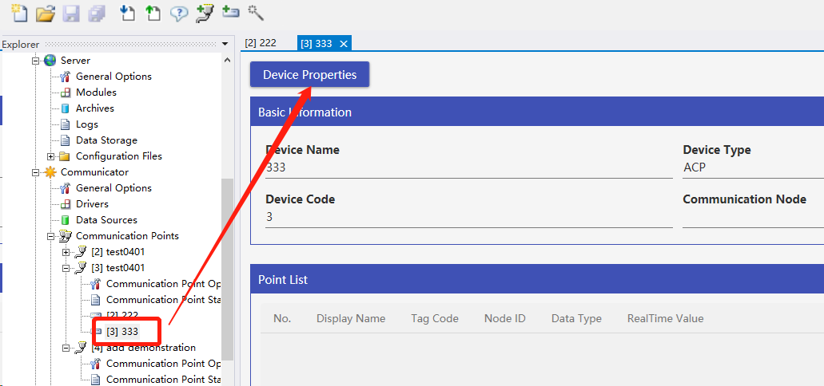The height and width of the screenshot is (386, 824).
Task: Open a project with the folder icon
Action: 46,13
